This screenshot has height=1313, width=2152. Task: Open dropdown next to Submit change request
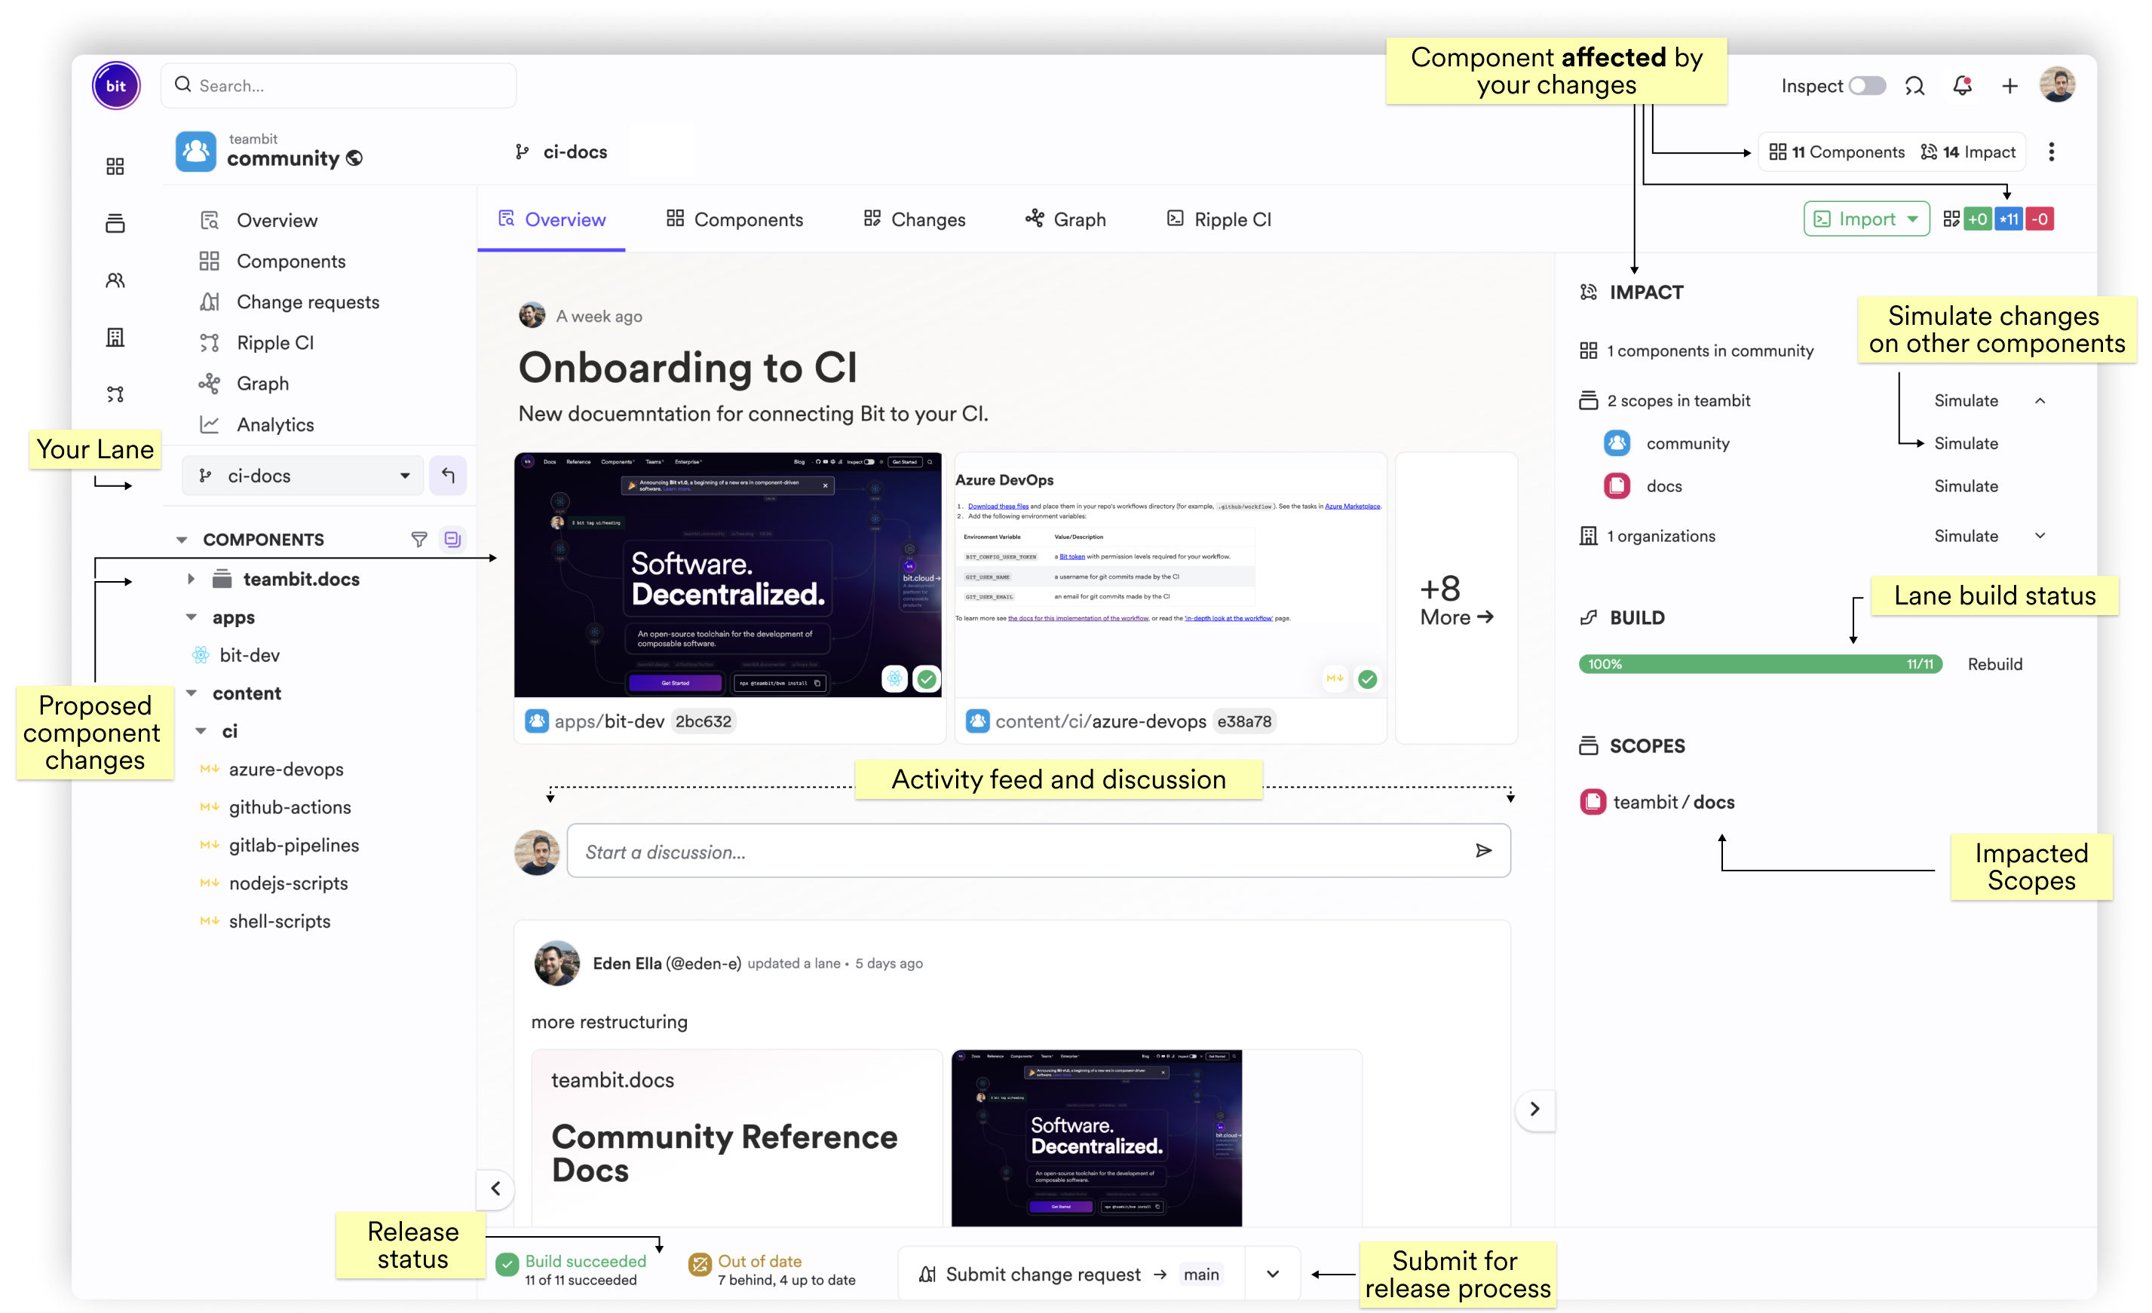(x=1274, y=1275)
